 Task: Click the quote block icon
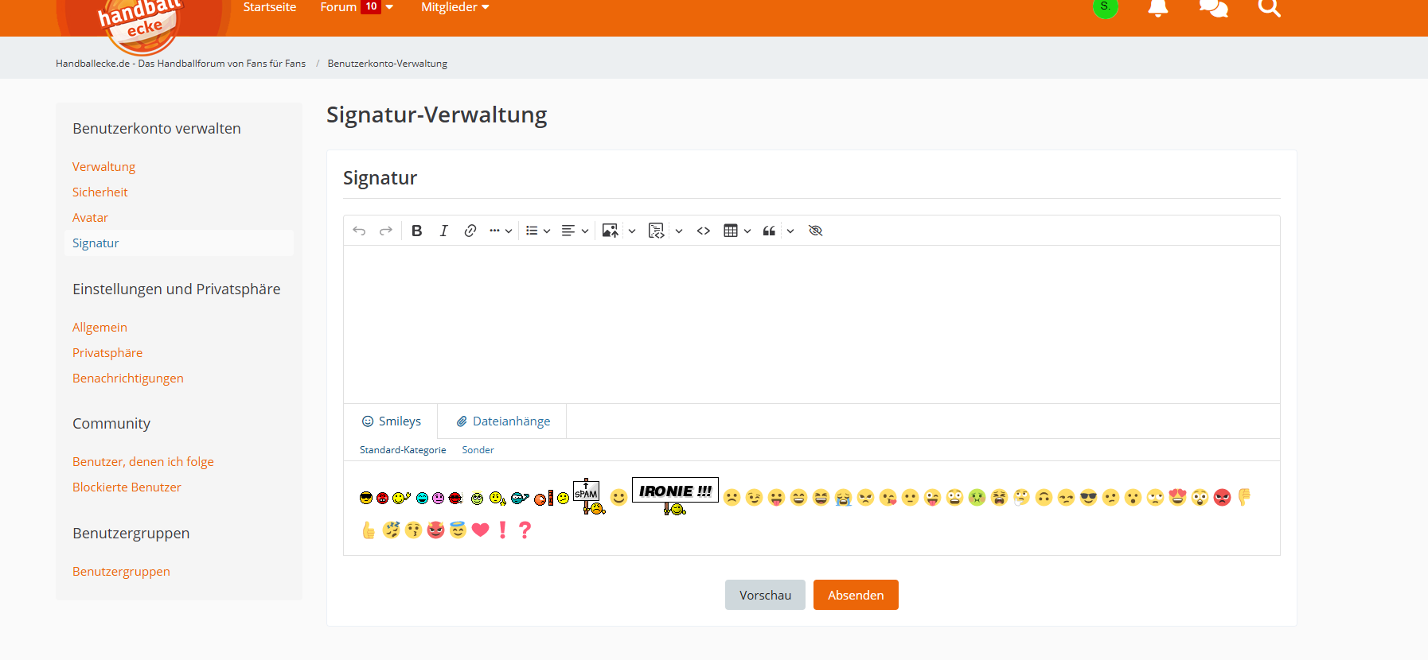pos(769,231)
